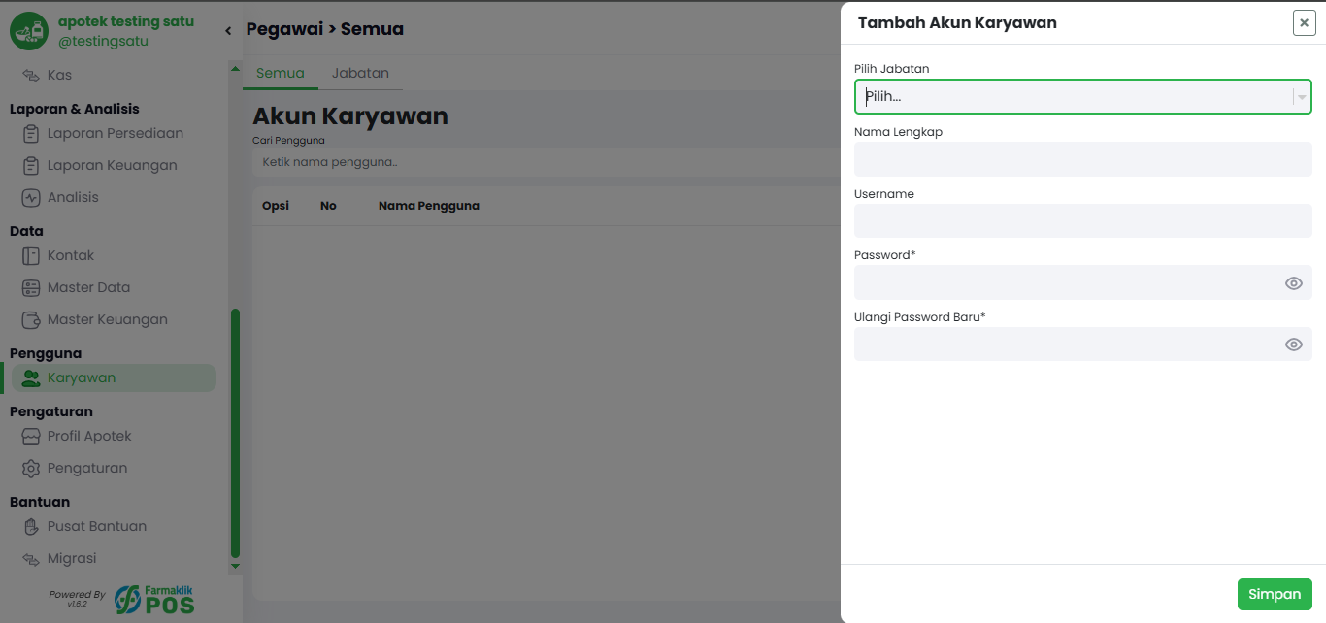This screenshot has height=623, width=1326.
Task: Click the Kontak book icon
Action: click(31, 255)
